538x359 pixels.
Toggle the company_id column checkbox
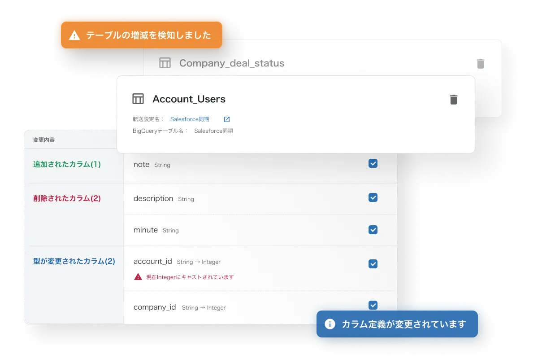(x=373, y=305)
